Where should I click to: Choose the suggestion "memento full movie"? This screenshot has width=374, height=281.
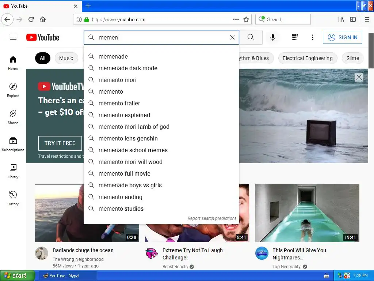[x=161, y=174]
